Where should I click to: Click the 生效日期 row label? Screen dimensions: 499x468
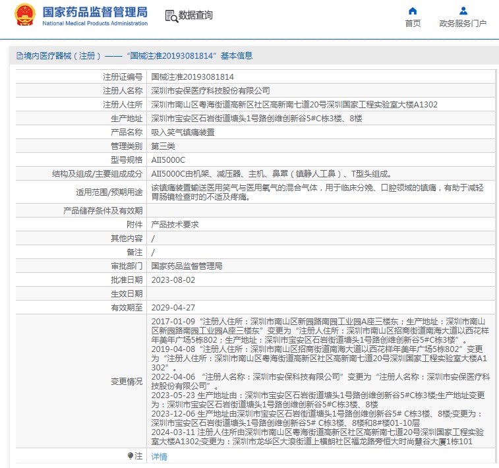127,293
